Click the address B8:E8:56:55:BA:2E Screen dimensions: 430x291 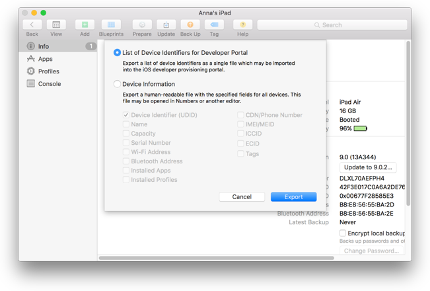pyautogui.click(x=367, y=214)
